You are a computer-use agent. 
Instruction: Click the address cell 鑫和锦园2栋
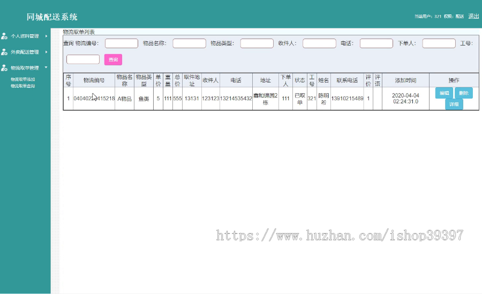pos(266,99)
